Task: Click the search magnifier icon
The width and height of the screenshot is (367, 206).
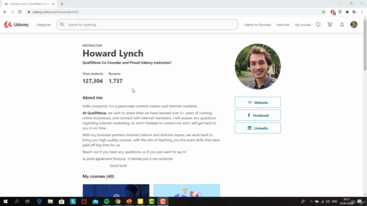Action: tap(62, 25)
